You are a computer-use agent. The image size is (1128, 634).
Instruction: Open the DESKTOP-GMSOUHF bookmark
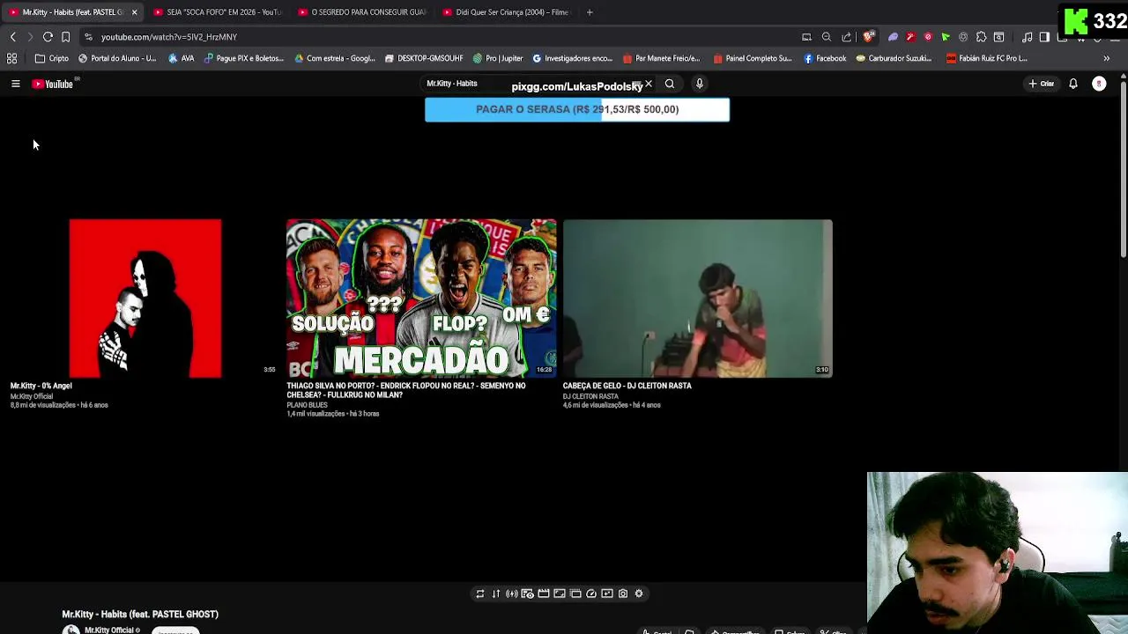(424, 58)
